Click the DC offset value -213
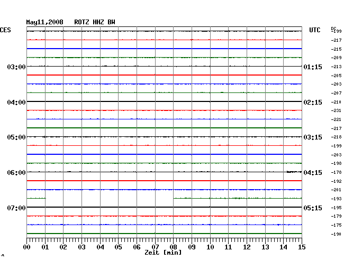The image size is (344, 261). (x=336, y=67)
